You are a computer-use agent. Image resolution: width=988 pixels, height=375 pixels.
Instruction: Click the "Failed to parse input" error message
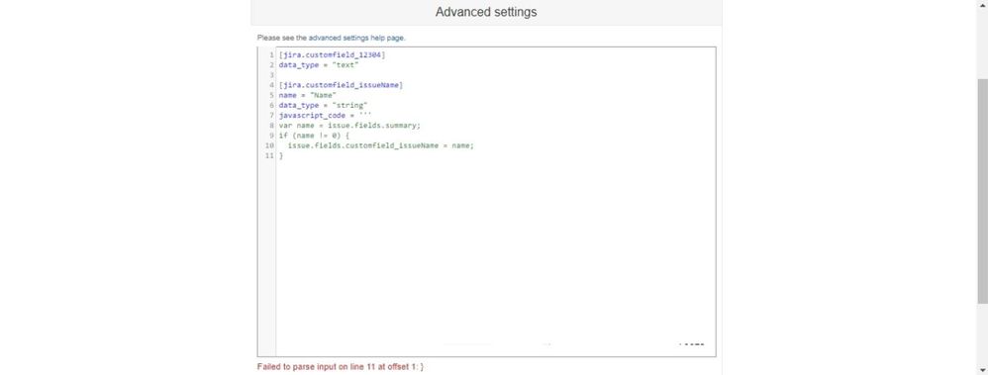tap(341, 366)
